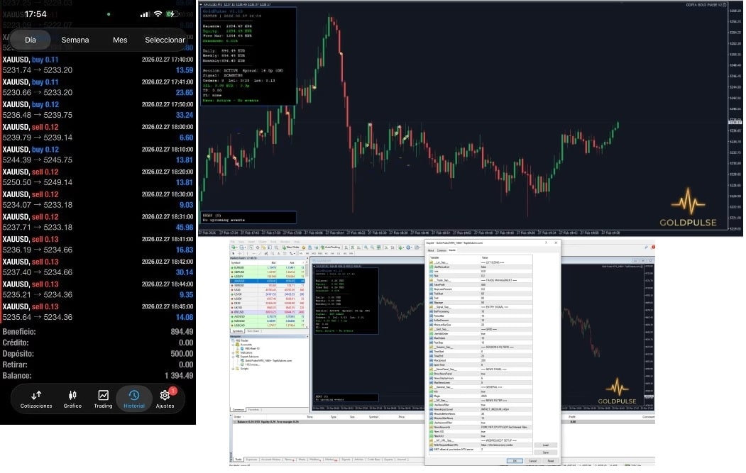Open Ajustes gear with notification badge
This screenshot has height=473, width=746.
coord(165,395)
